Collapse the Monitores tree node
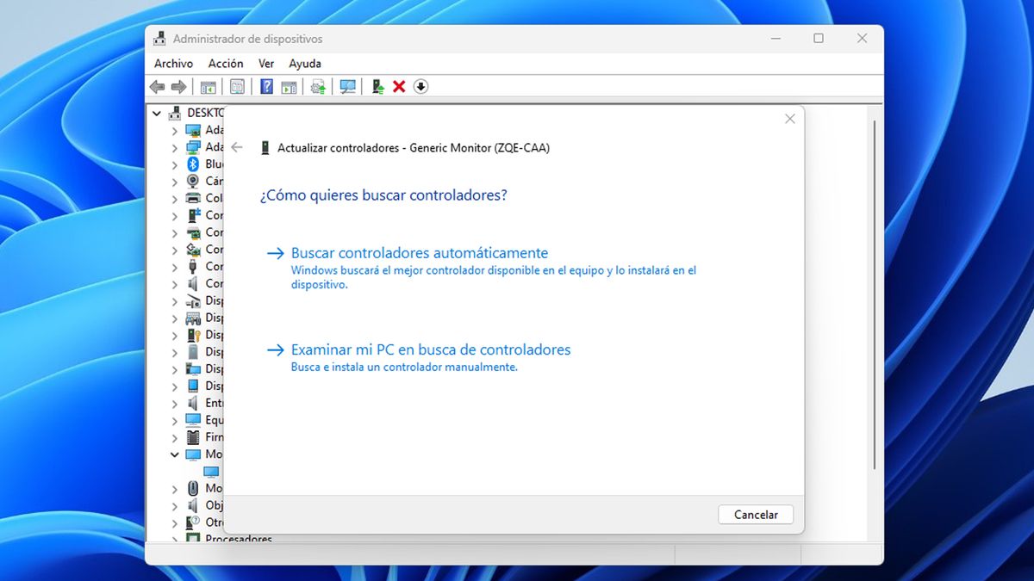This screenshot has height=581, width=1034. coord(175,454)
